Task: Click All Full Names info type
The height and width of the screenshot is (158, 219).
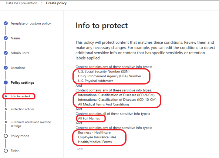Action: click(89, 118)
